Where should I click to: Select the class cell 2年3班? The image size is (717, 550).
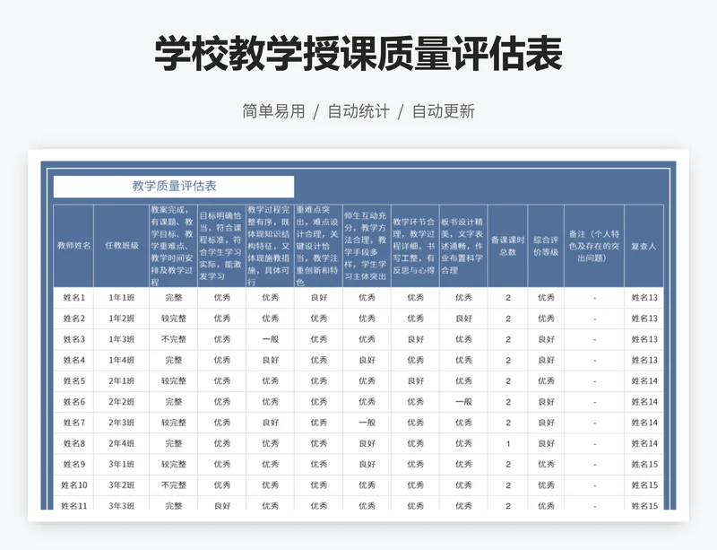pos(122,423)
